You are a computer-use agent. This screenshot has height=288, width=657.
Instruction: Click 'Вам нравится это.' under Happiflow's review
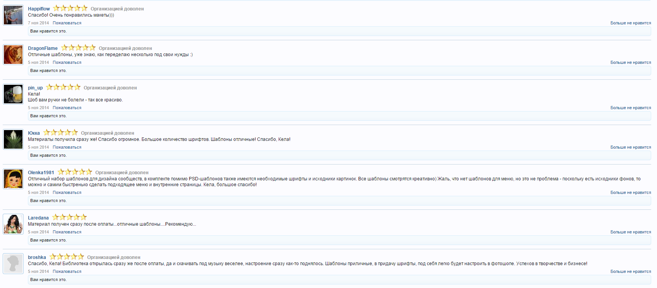48,31
